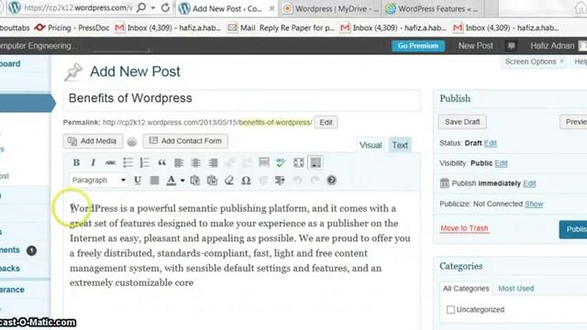Edit the post Status link

tap(490, 143)
